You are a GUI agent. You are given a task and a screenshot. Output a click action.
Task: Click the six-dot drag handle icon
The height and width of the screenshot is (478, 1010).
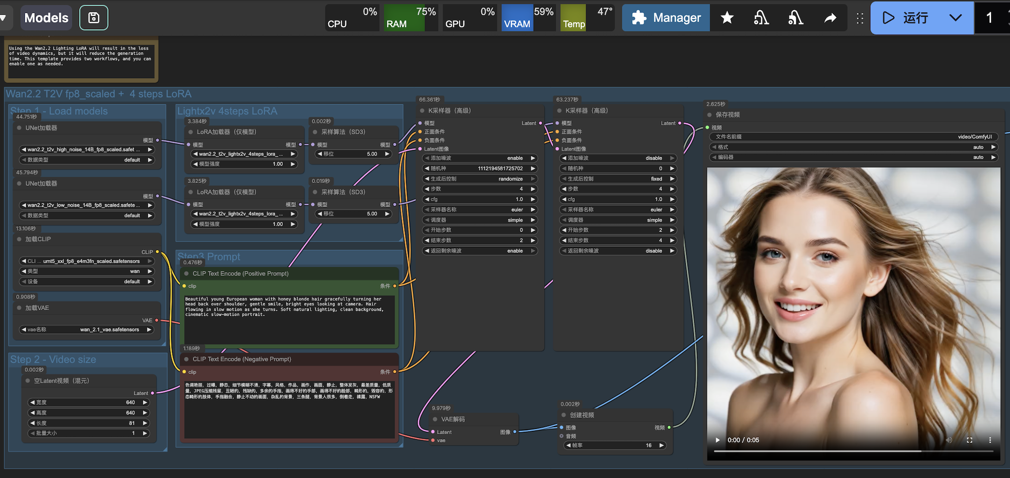[x=860, y=18]
